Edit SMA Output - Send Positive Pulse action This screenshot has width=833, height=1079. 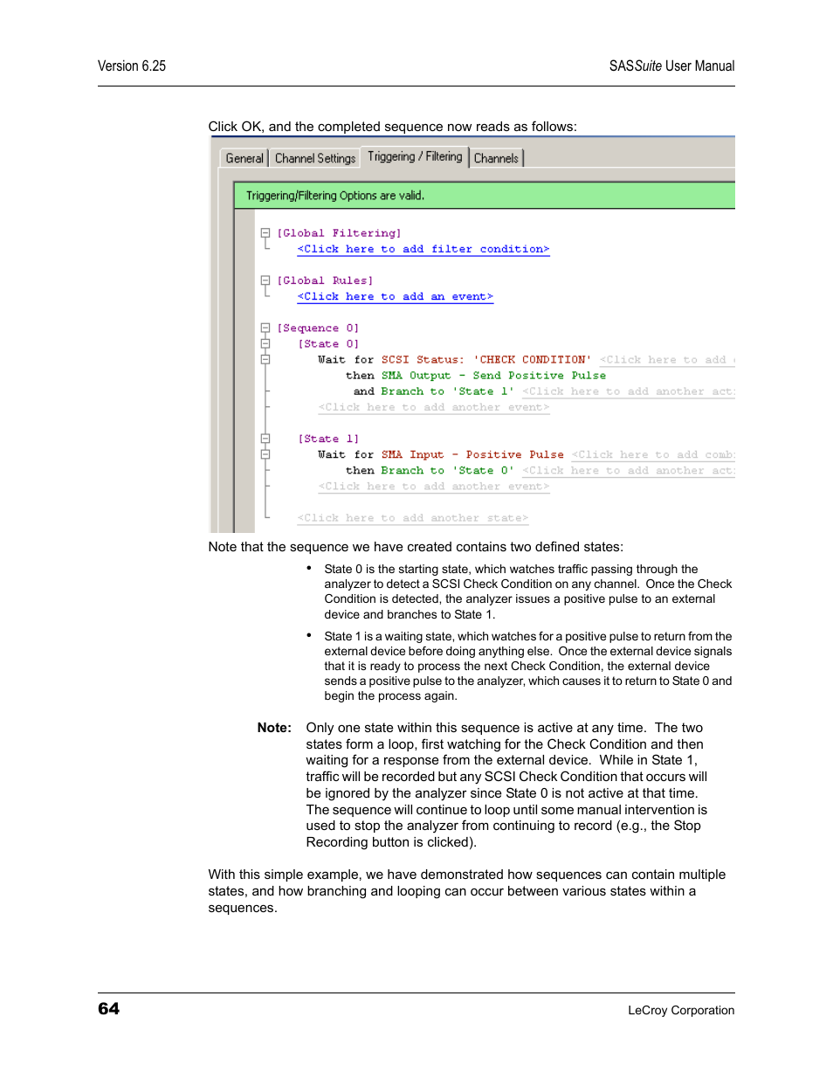click(493, 376)
